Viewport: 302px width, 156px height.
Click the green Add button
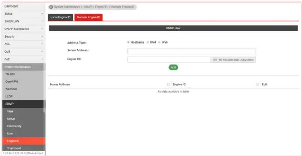pos(173,67)
